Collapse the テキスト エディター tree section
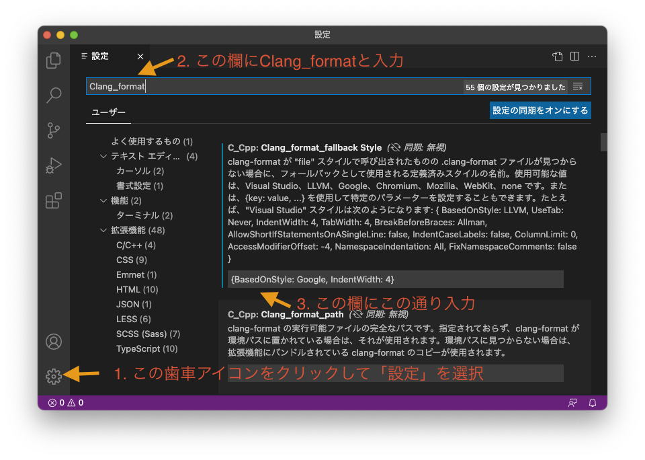 103,156
